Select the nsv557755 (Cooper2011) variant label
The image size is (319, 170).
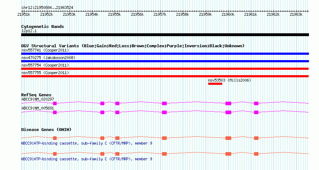point(45,73)
